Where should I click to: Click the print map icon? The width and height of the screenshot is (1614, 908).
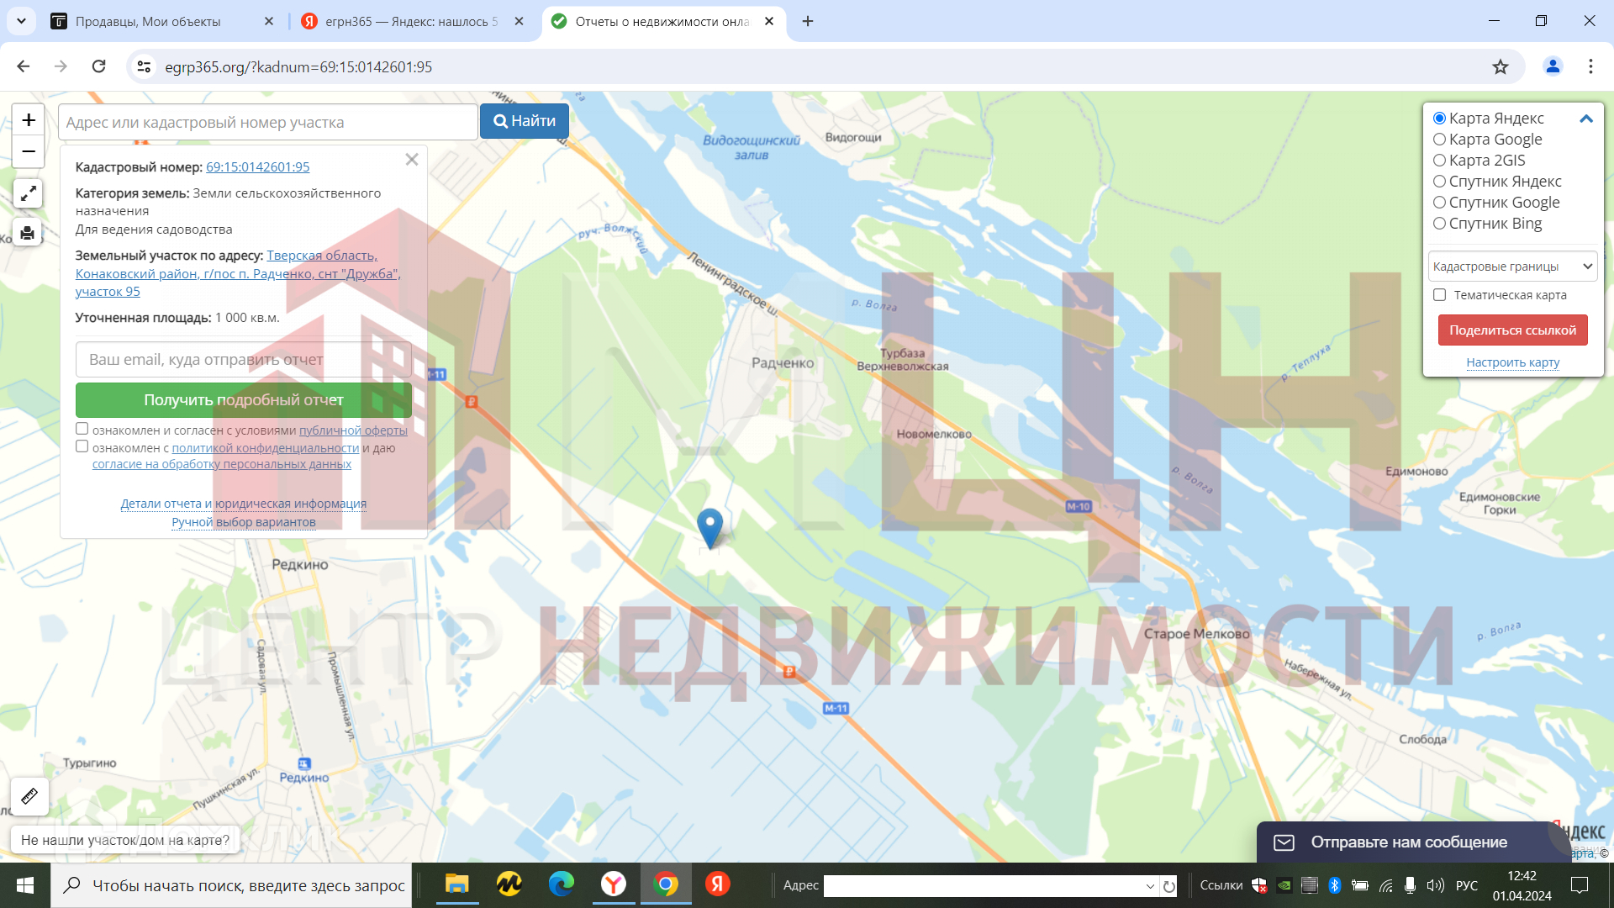[28, 233]
